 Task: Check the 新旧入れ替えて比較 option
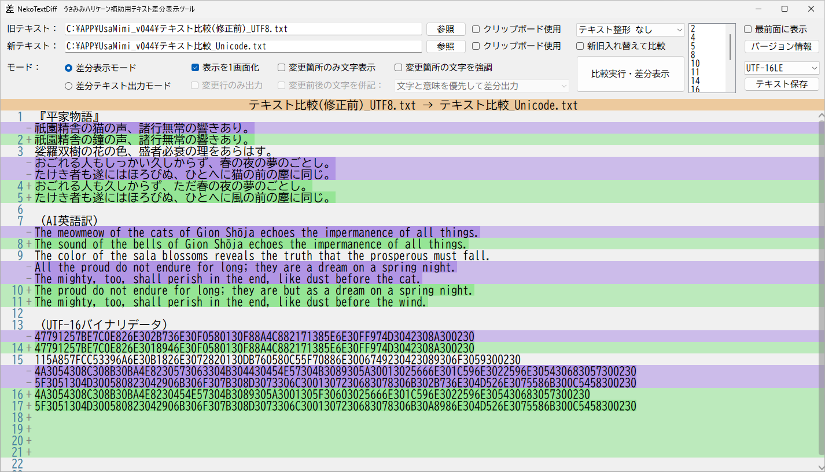pyautogui.click(x=580, y=46)
